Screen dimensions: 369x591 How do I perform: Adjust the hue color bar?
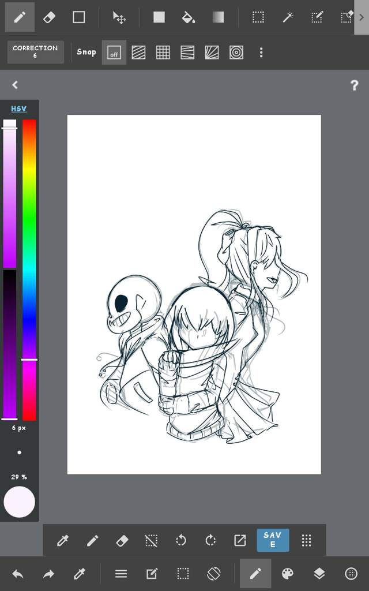(29, 270)
